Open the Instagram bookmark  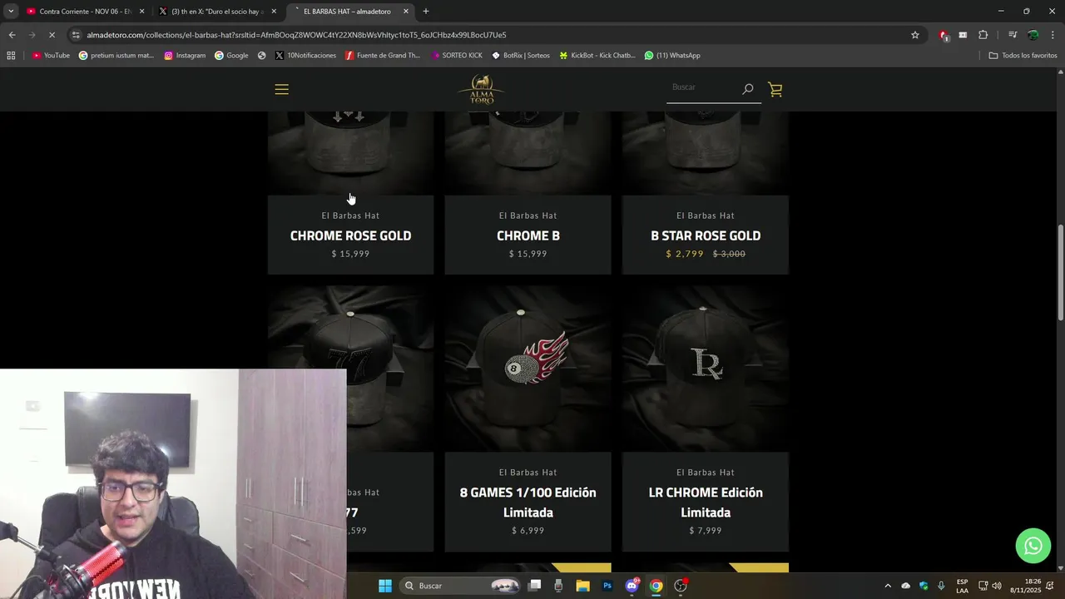(185, 56)
